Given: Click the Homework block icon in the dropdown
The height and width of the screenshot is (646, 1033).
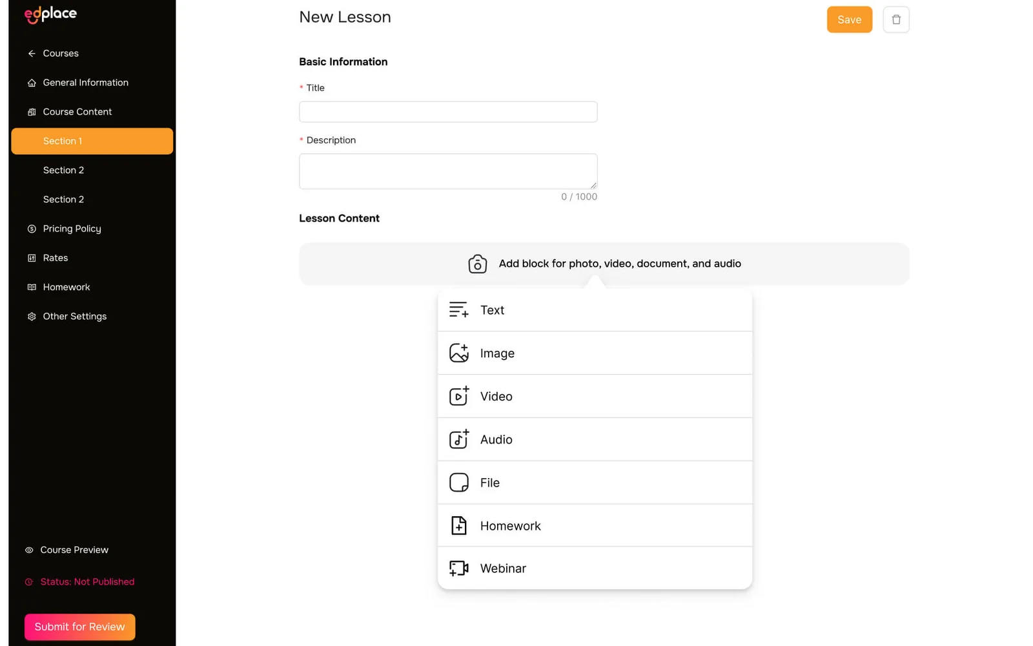Looking at the screenshot, I should 458,526.
